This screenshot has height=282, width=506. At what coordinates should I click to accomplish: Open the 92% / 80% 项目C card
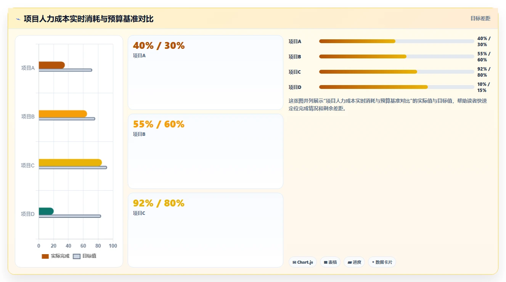(x=206, y=230)
